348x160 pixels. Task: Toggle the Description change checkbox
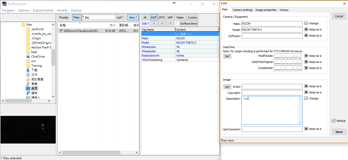point(306,98)
